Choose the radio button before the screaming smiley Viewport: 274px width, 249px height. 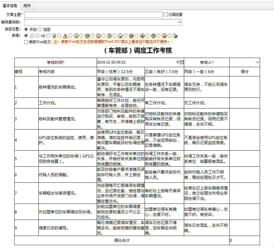137,36
